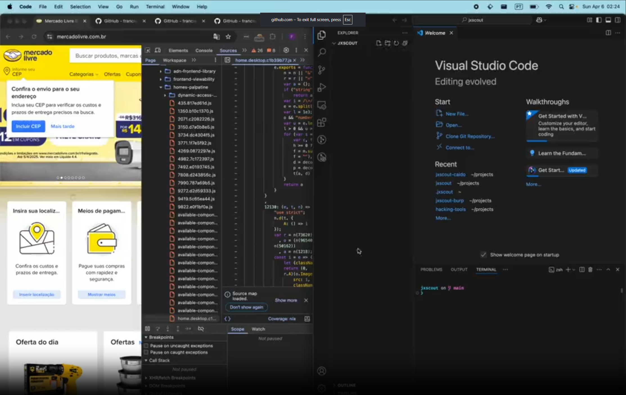Split terminal icon in VS Code panel
The image size is (626, 395).
[582, 270]
